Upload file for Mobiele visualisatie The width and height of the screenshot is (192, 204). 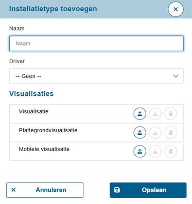(x=140, y=151)
